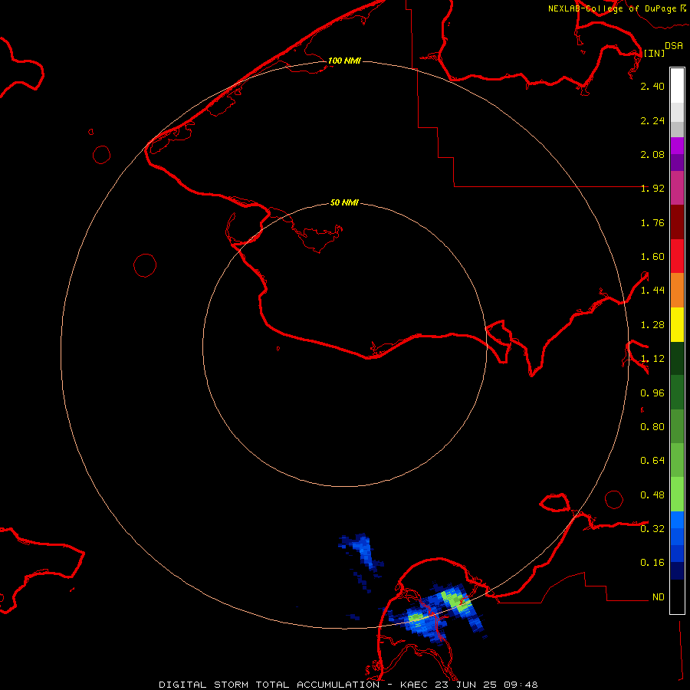690x690 pixels.
Task: Click the 0.32 legend value
Action: point(652,529)
